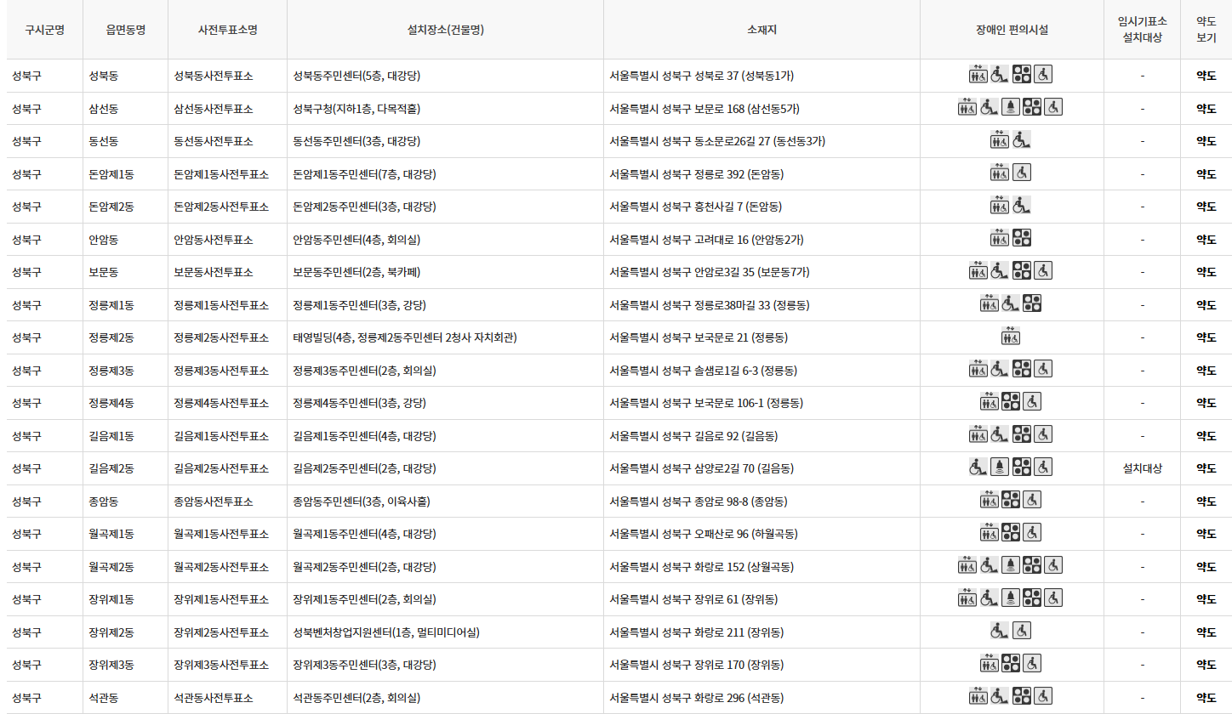Viewport: 1232px width, 714px height.
Task: Click the accessible parking icon in the 보문동 row
Action: (1042, 271)
